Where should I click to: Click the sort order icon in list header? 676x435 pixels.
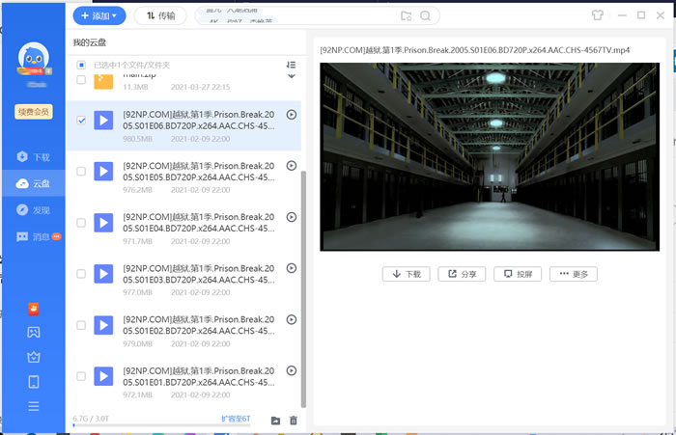click(291, 65)
